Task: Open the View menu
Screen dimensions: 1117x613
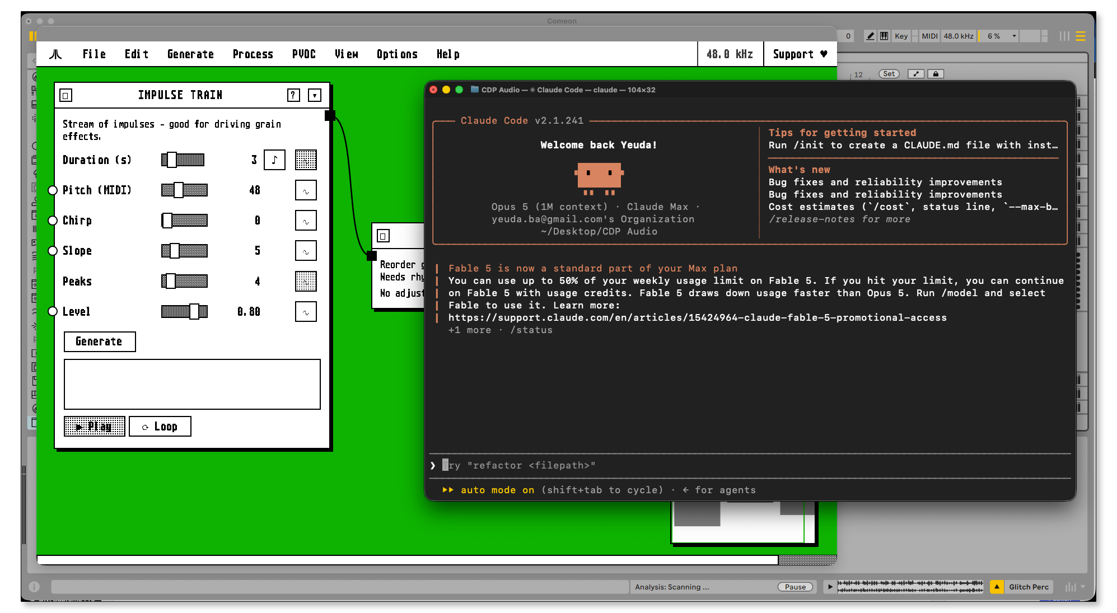Action: (x=347, y=54)
